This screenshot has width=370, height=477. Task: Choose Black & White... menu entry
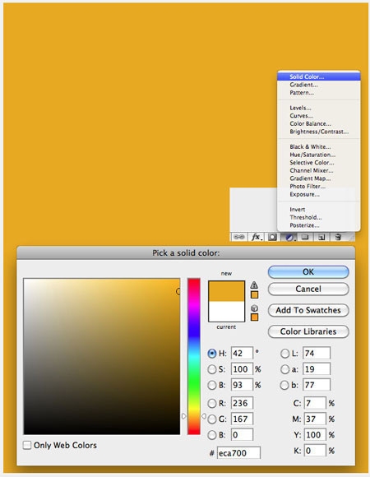click(319, 146)
